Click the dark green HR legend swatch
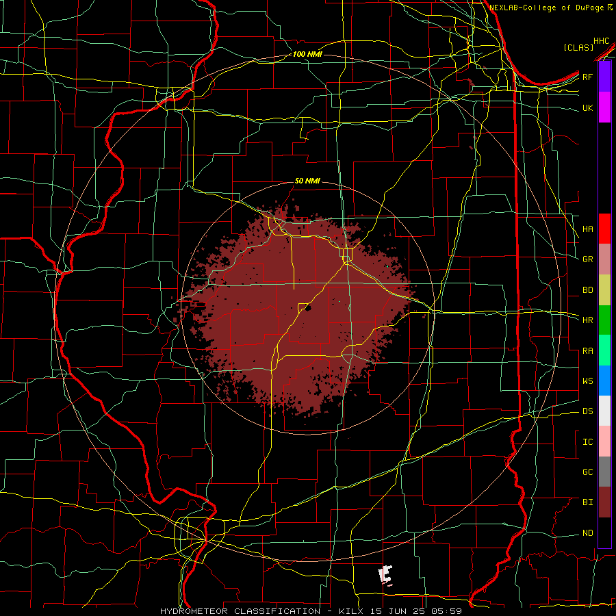This screenshot has width=616, height=616. tap(604, 320)
